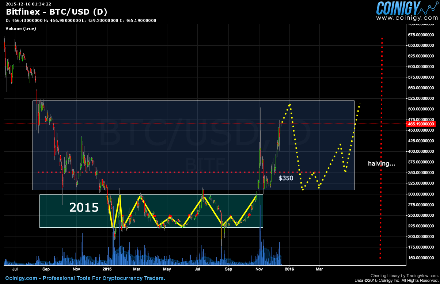
Task: Click the timestamp 2015-12-16 01:34:22
Action: click(x=28, y=4)
